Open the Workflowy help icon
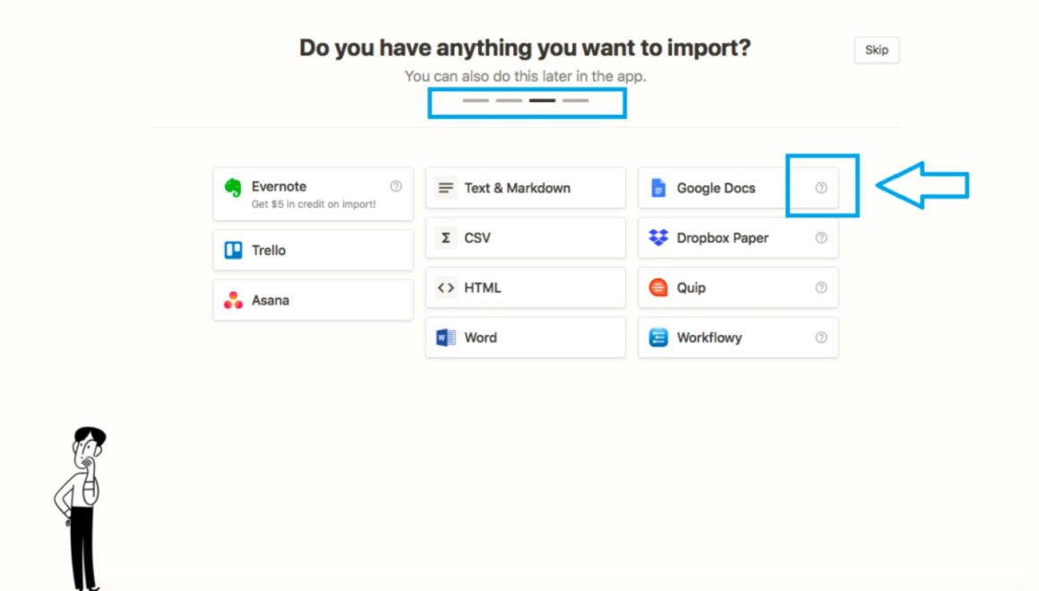 (820, 338)
